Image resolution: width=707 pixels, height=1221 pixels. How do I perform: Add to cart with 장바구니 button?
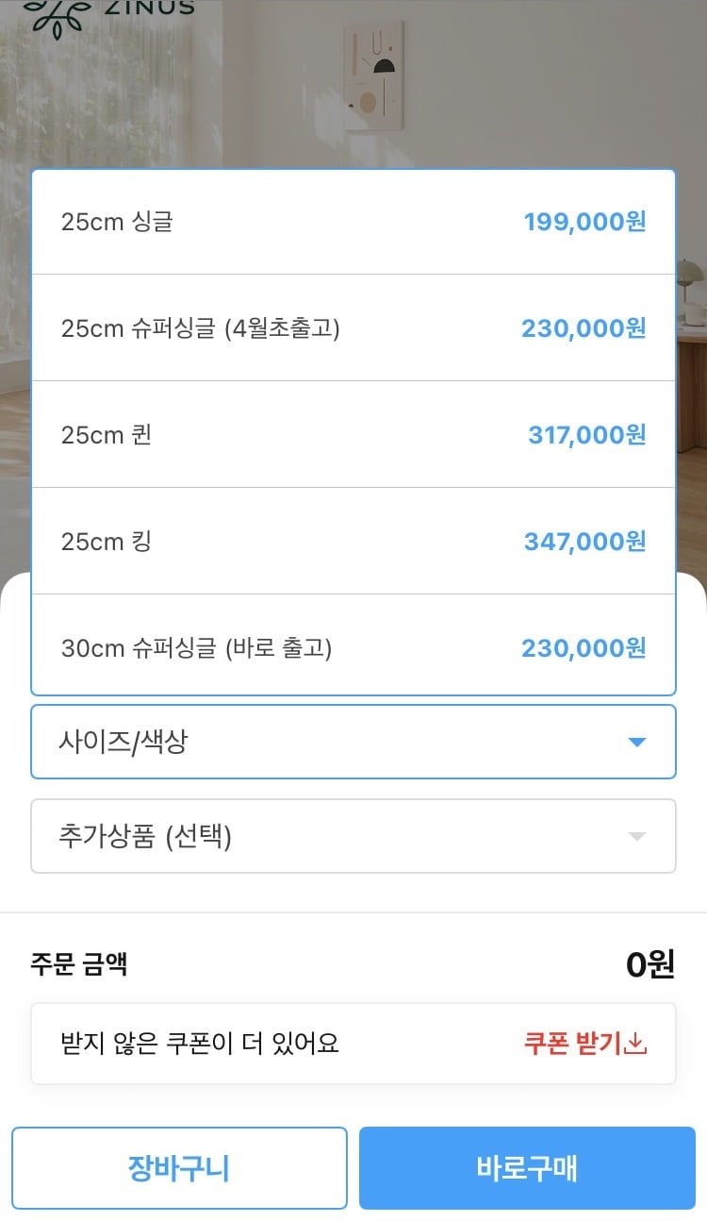coord(179,1169)
